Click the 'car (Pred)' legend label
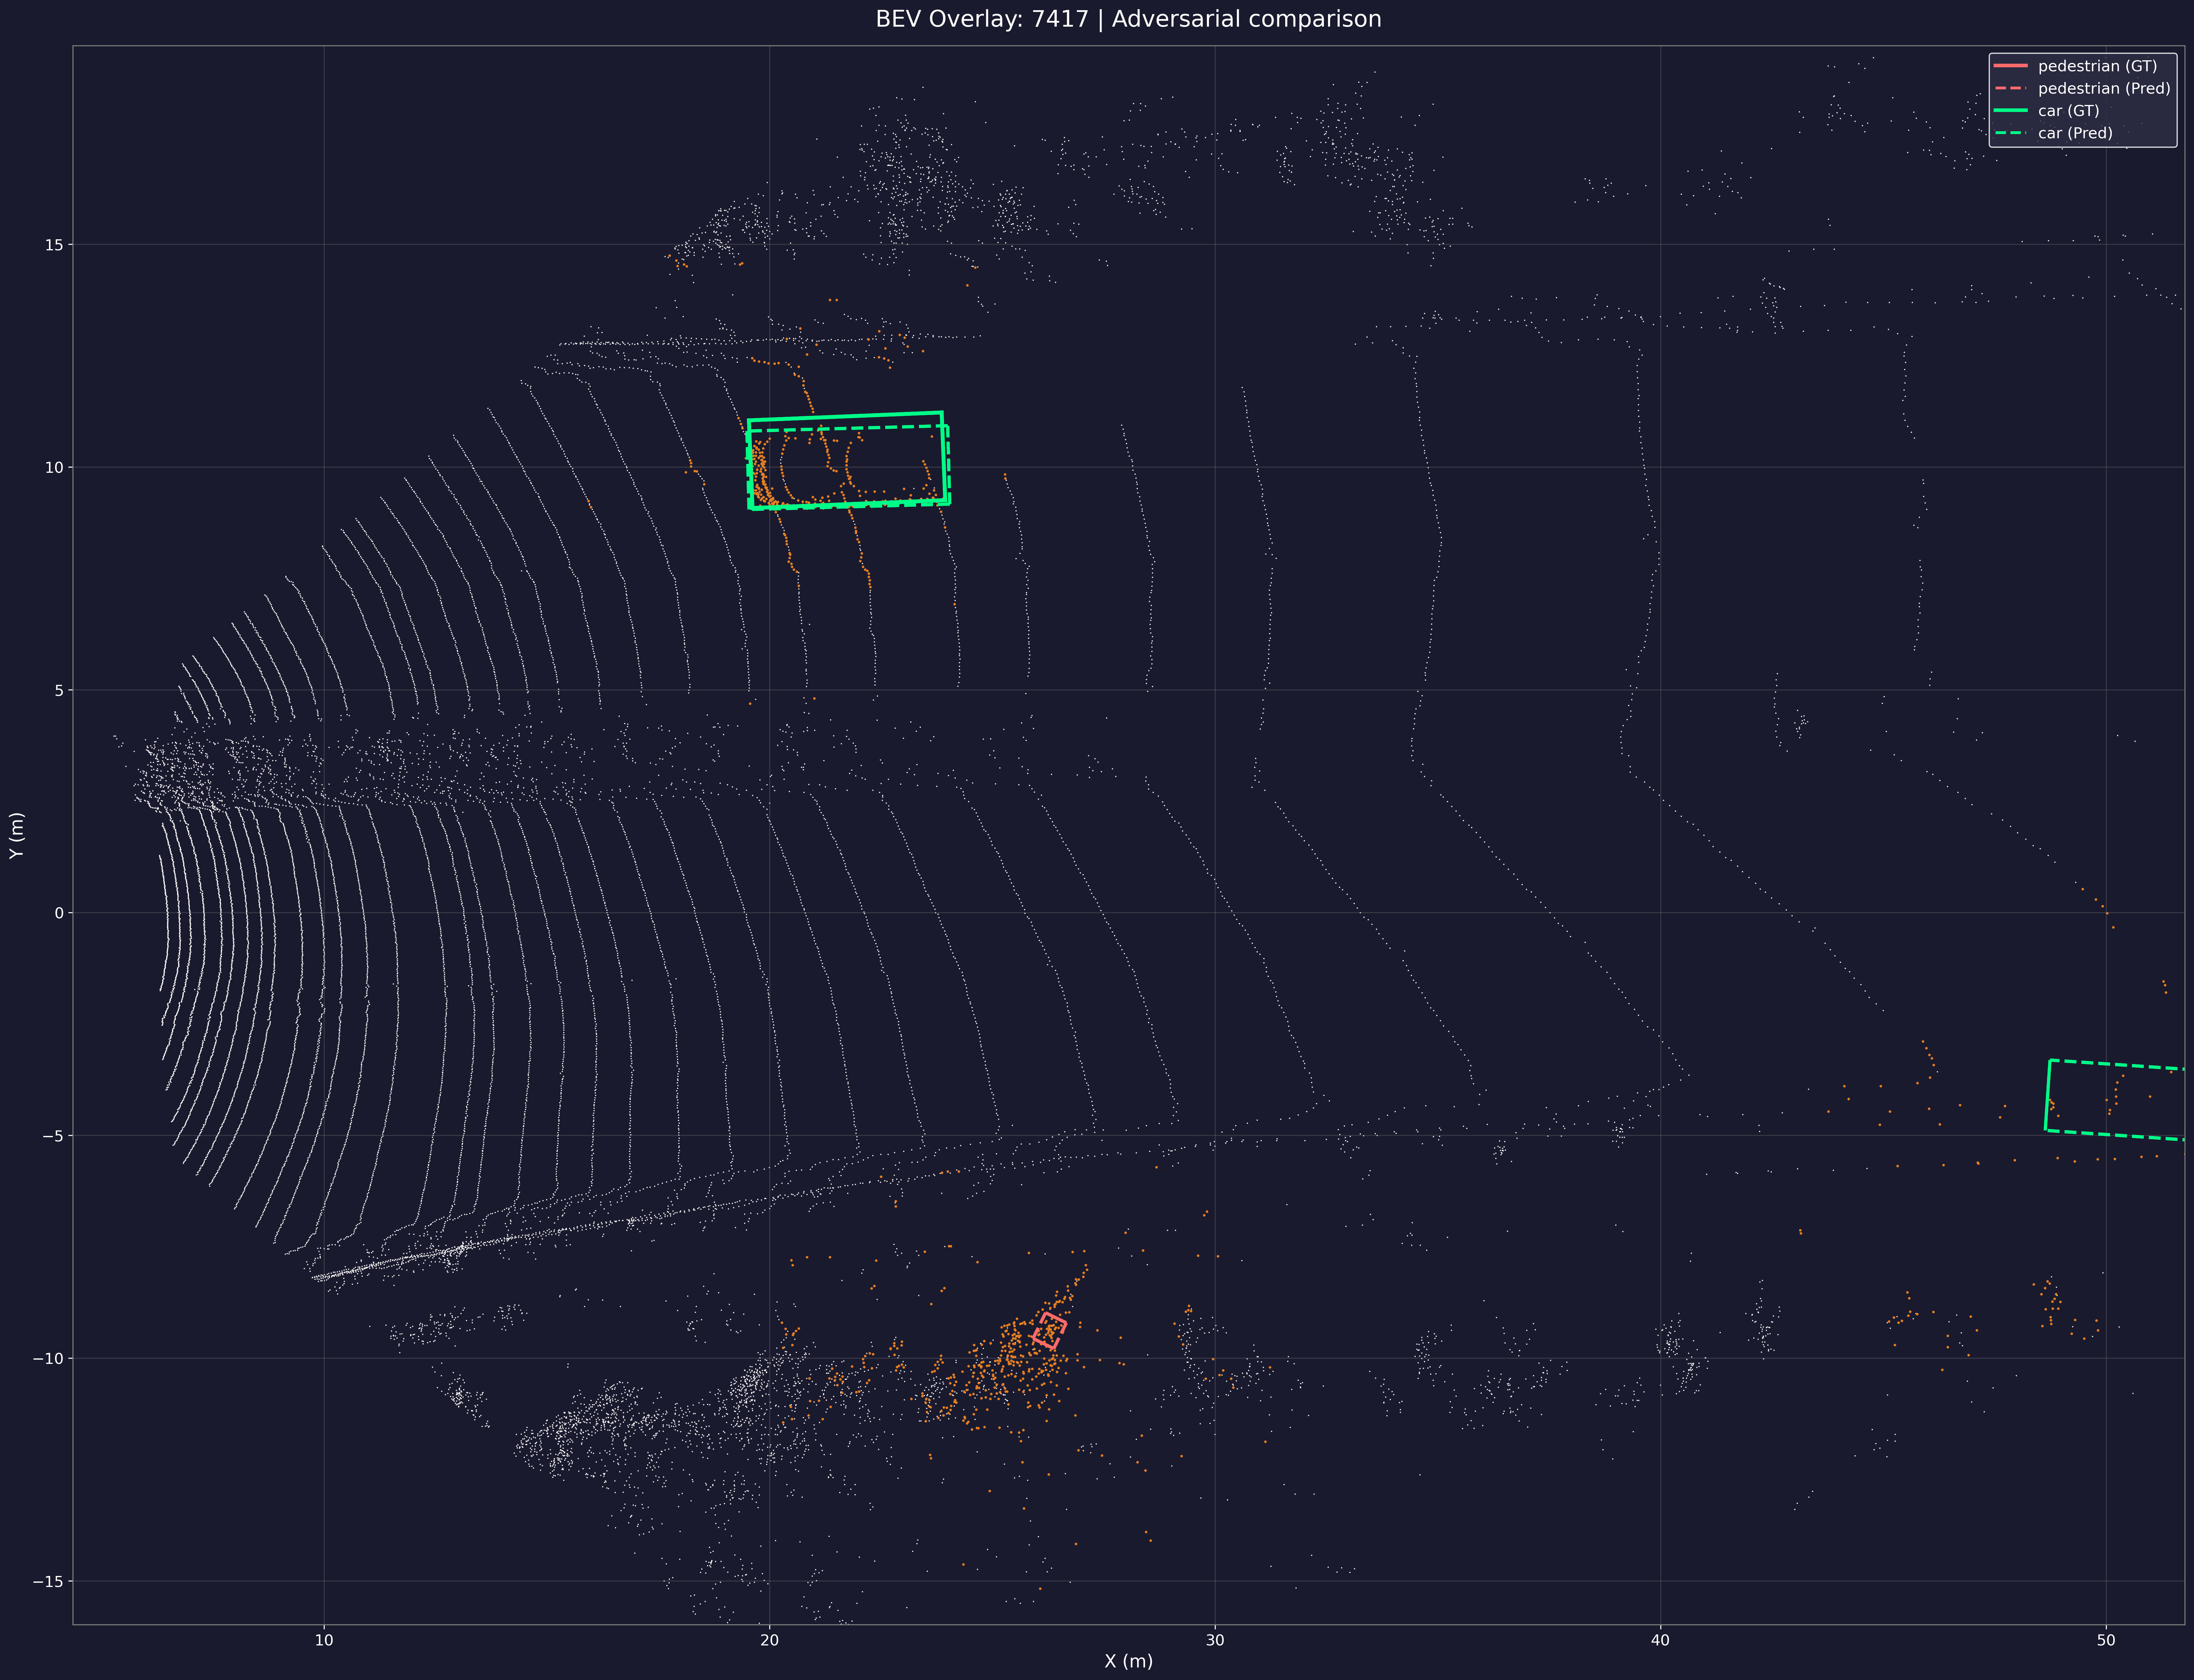Viewport: 2194px width, 1680px height. [x=2075, y=133]
